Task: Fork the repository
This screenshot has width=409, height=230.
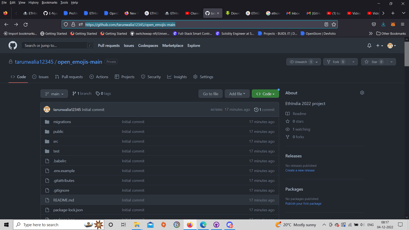Action: point(336,62)
